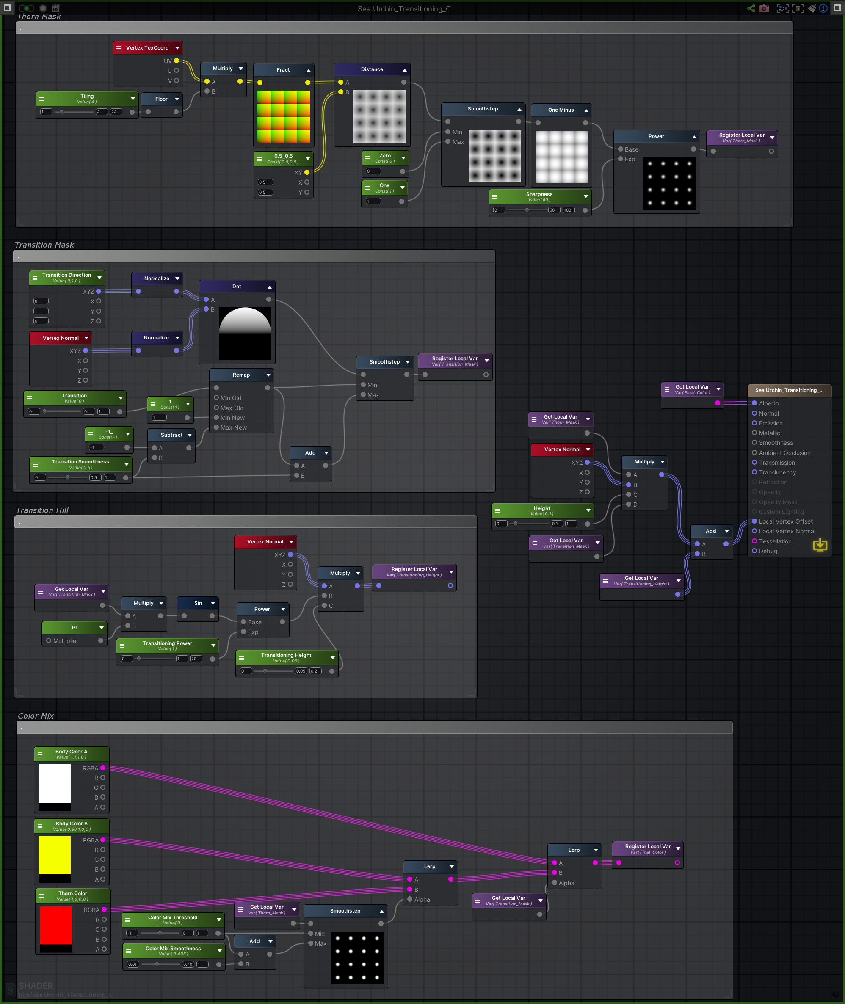
Task: Toggle live preview with the green arrows icon
Action: pyautogui.click(x=26, y=8)
